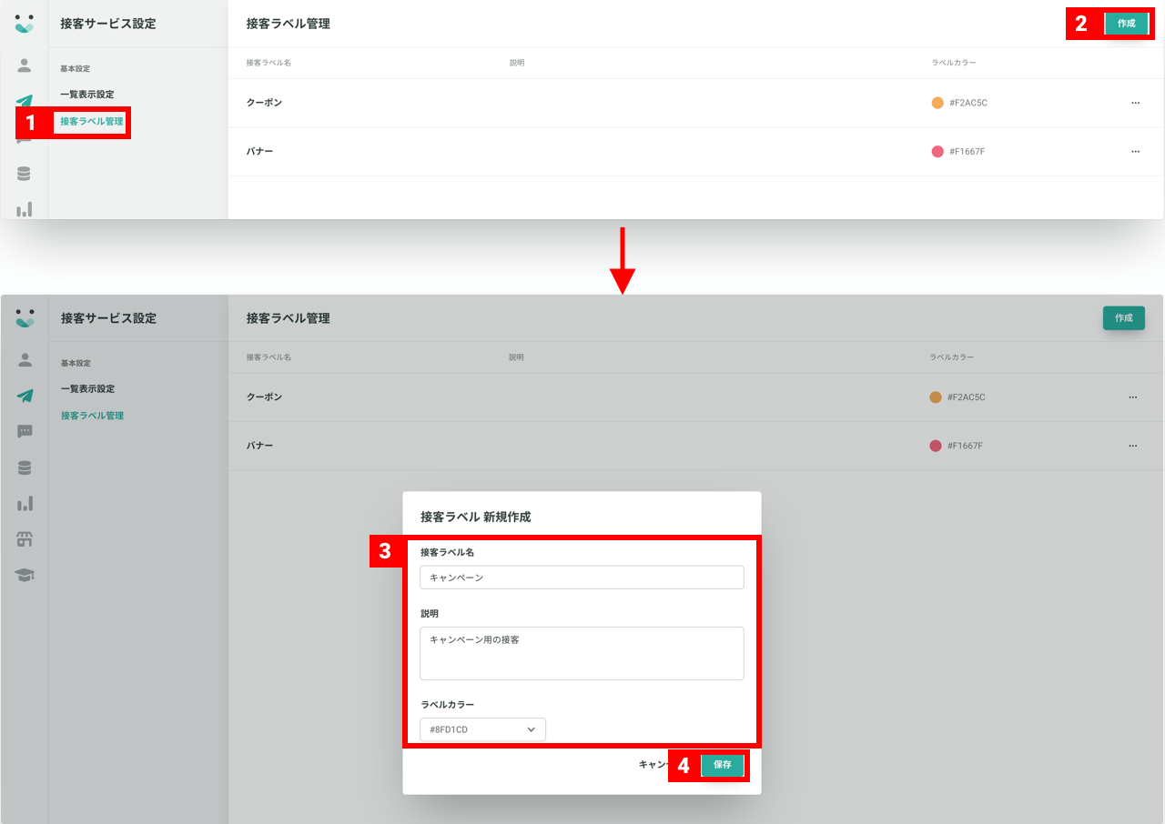Open more menu for バナー row, lower screenshot
This screenshot has height=824, width=1165.
tap(1133, 446)
